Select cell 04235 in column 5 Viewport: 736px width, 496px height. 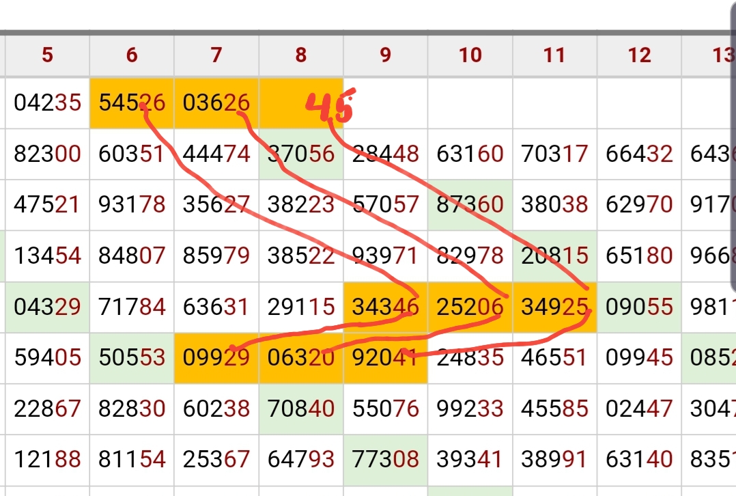(x=47, y=102)
